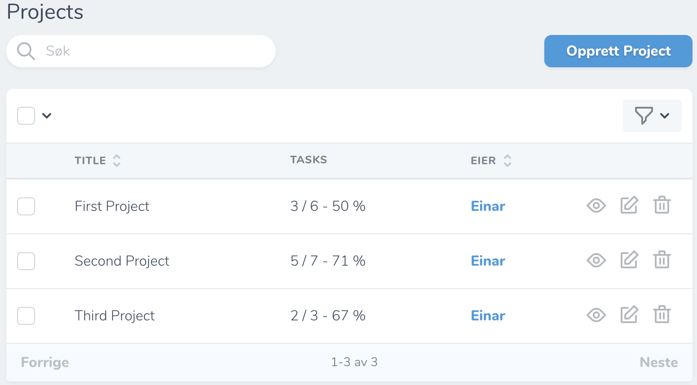Select the Second Project row checkbox
This screenshot has height=385, width=697.
click(26, 261)
